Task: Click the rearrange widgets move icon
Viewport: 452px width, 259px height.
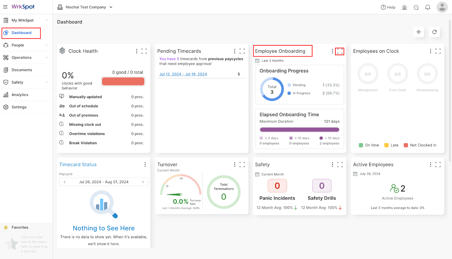Action: (419, 32)
